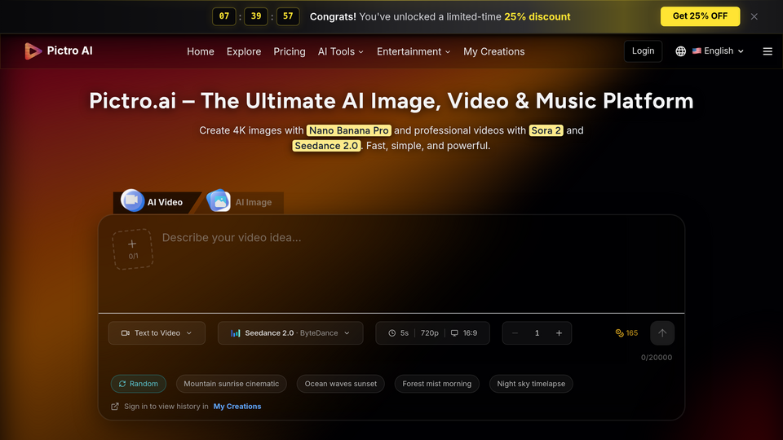Choose the Mountain sunrise cinematic suggestion

(231, 384)
